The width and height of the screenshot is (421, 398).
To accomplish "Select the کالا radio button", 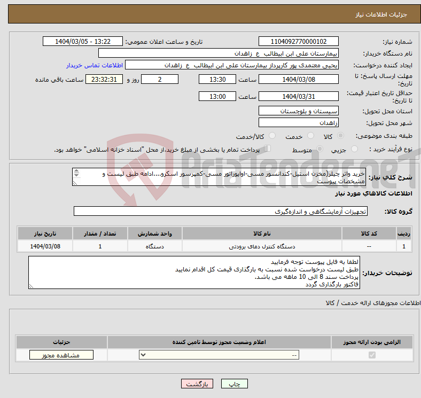I will (340, 136).
